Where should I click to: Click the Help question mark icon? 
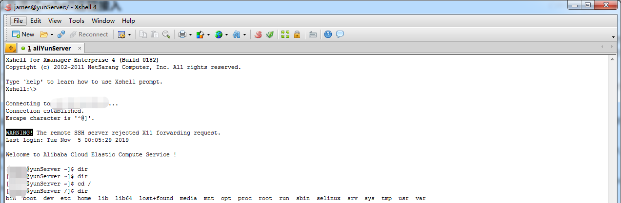[x=328, y=34]
